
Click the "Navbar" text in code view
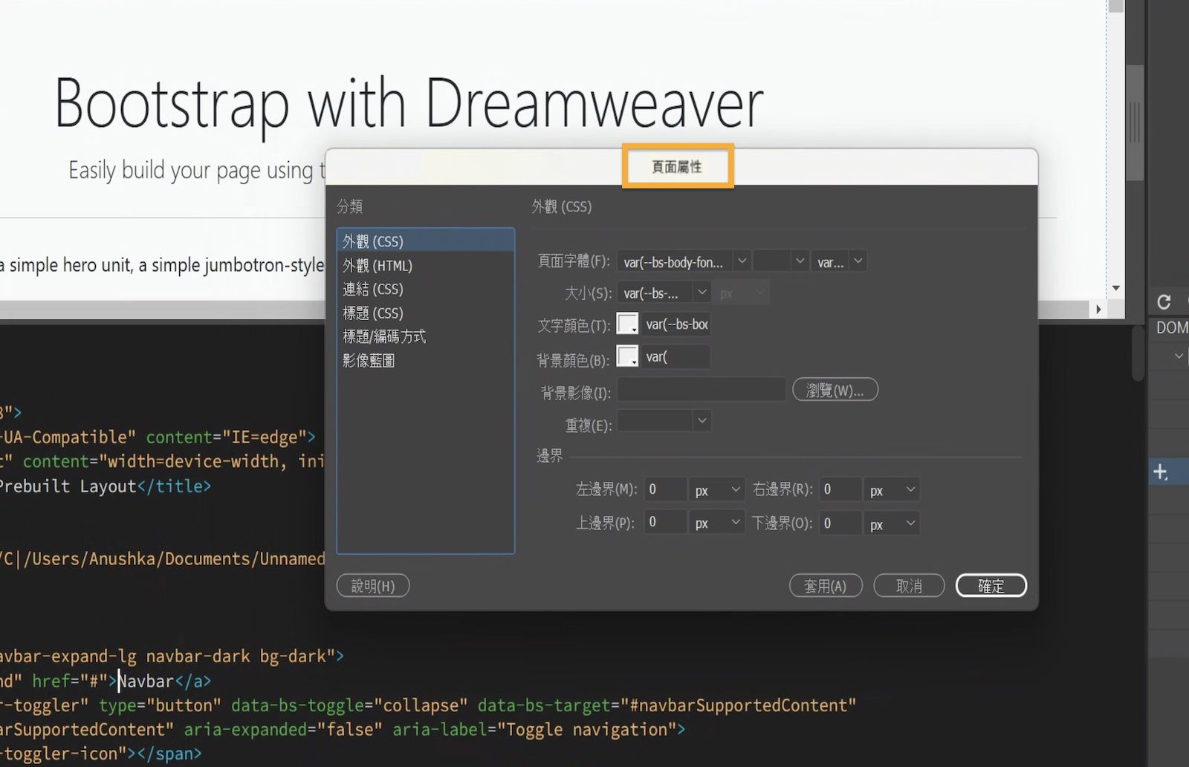[x=146, y=681]
